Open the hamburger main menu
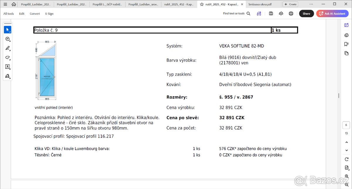Viewport: 352px width, 189px height. pyautogui.click(x=5, y=4)
